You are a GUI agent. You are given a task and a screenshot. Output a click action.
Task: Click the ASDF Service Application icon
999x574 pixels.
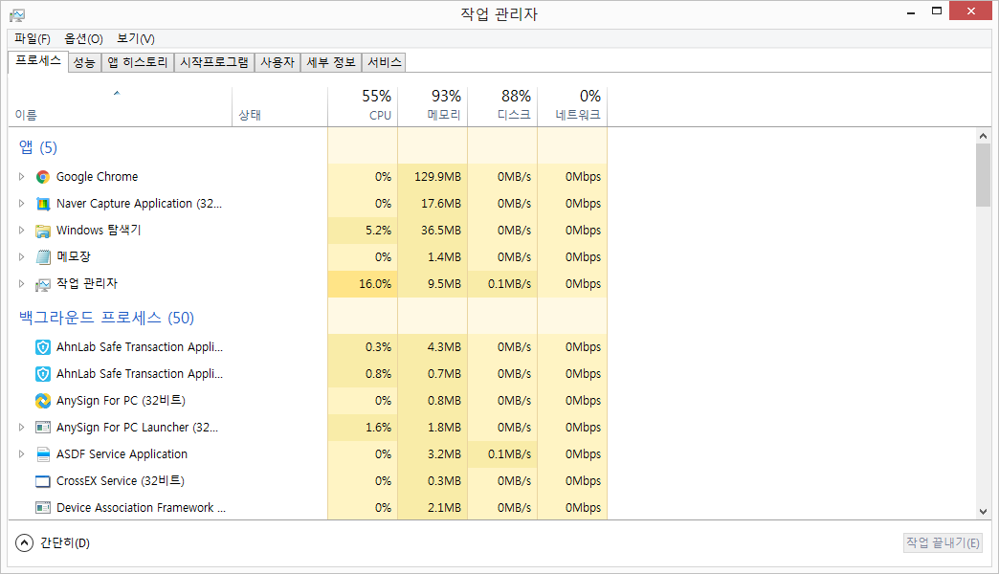point(43,454)
